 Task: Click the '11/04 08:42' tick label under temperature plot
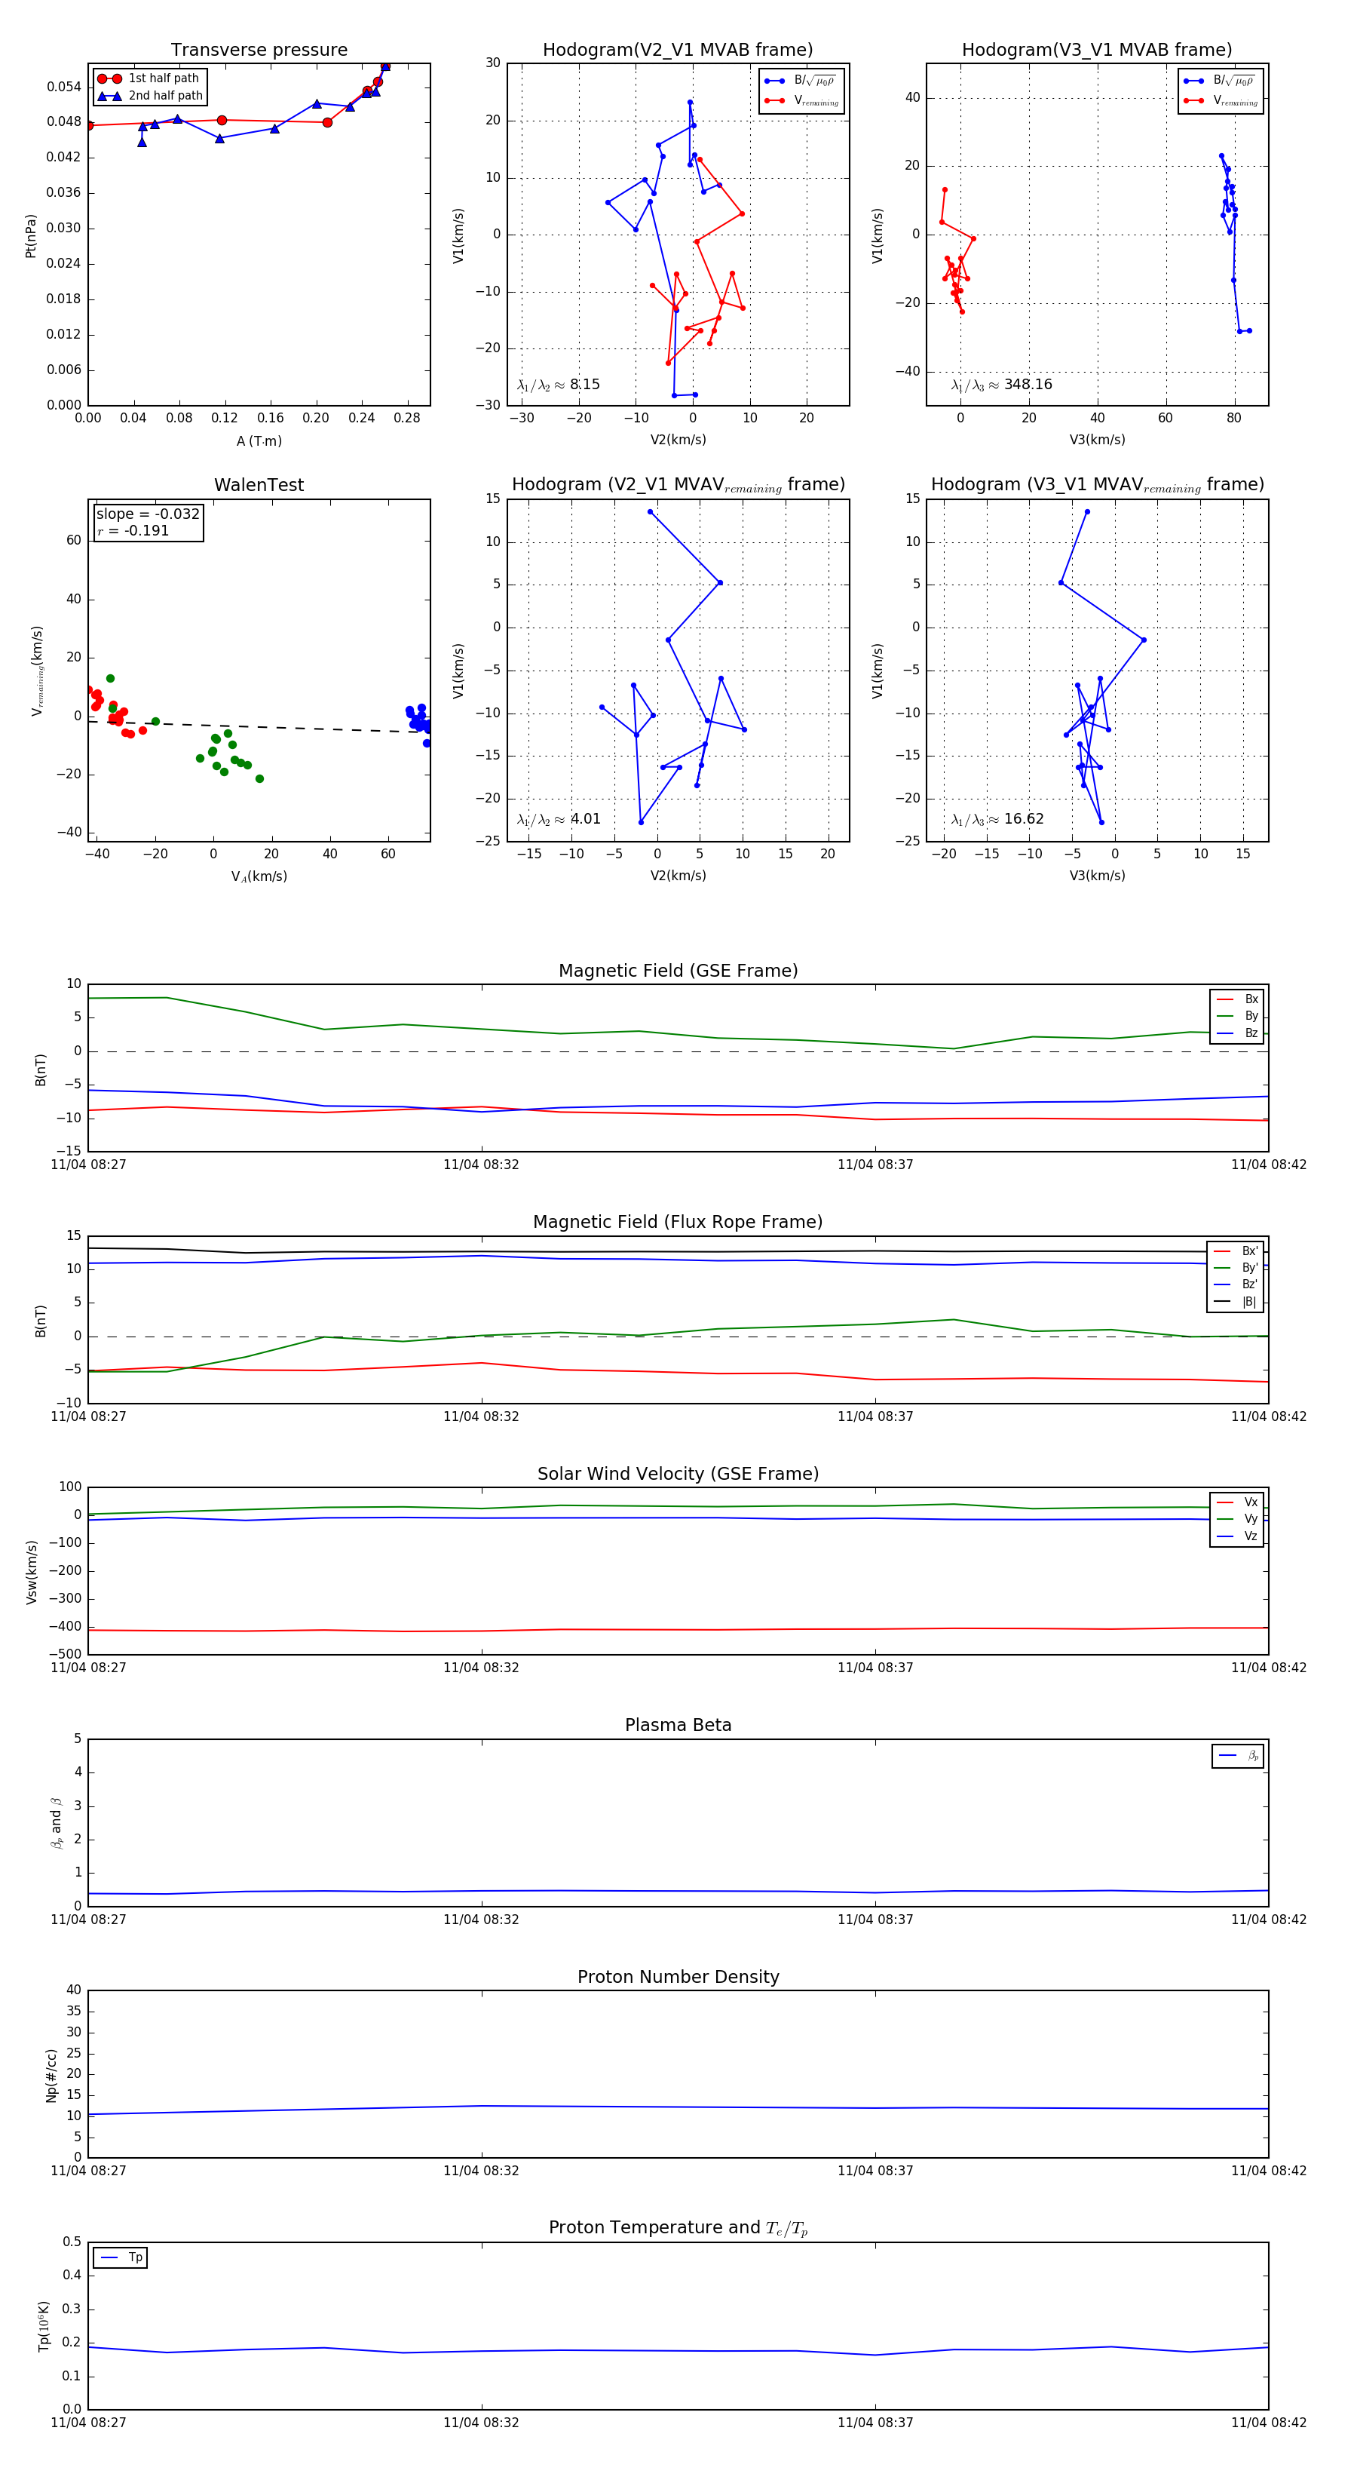coord(1268,2423)
